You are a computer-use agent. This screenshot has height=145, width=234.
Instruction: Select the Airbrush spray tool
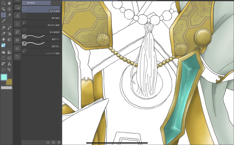[9, 33]
